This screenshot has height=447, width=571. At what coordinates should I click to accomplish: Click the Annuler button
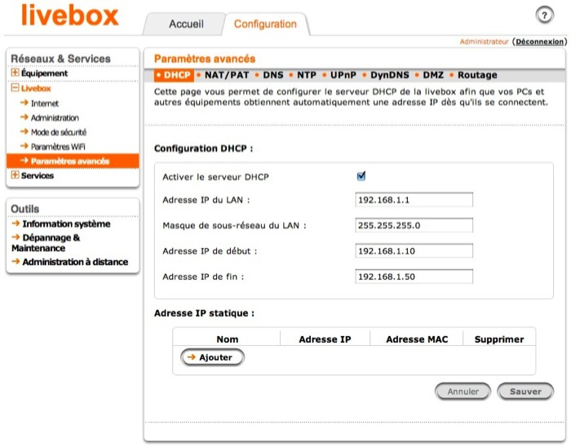tap(463, 392)
